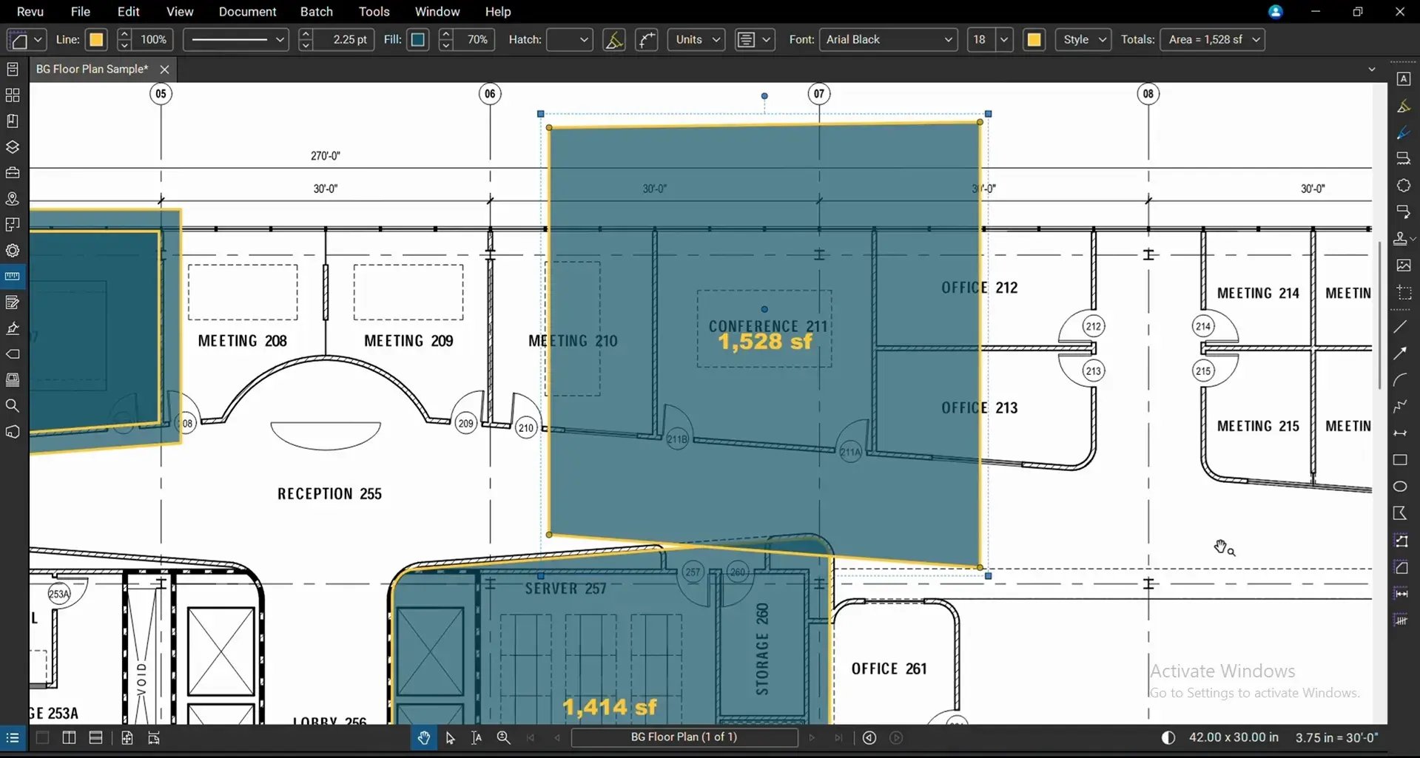Select the Pen tool
The width and height of the screenshot is (1420, 758).
coord(1403,133)
